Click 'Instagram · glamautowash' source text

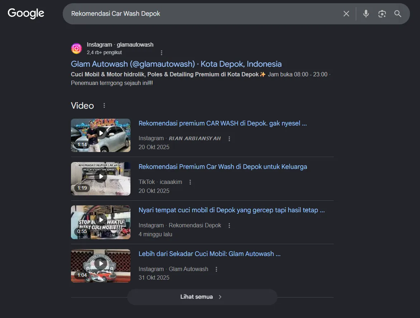(120, 45)
